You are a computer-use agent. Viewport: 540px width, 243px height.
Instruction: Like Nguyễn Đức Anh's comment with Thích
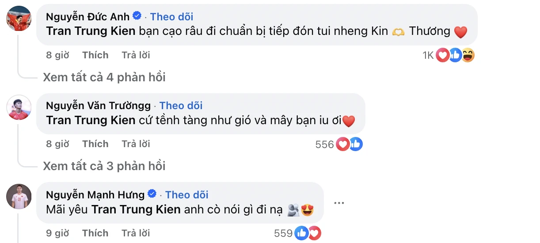click(x=95, y=55)
